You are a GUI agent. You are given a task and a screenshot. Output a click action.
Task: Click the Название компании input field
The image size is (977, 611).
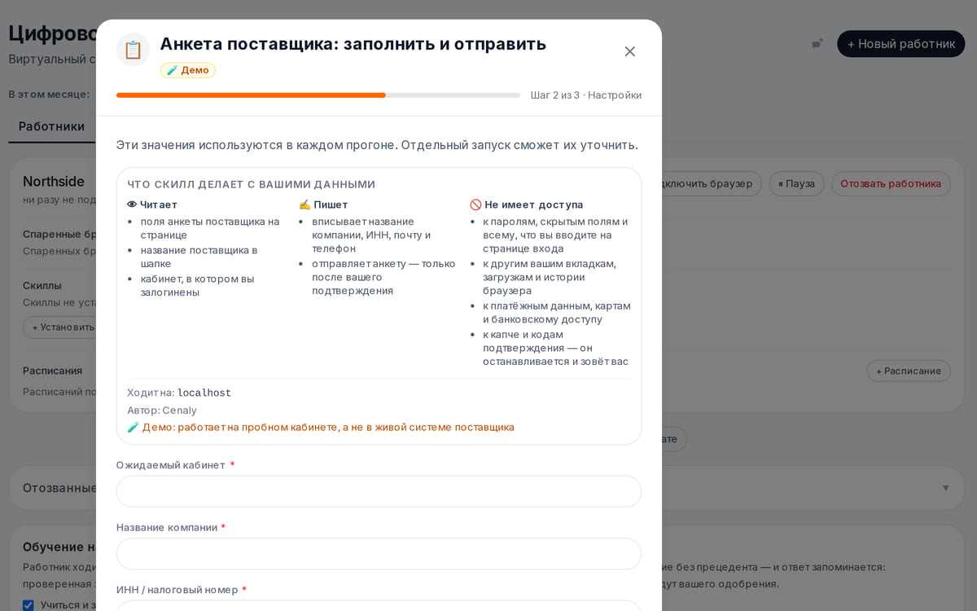tap(379, 553)
